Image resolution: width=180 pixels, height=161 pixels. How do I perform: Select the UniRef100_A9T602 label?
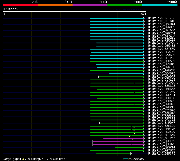click(x=161, y=151)
